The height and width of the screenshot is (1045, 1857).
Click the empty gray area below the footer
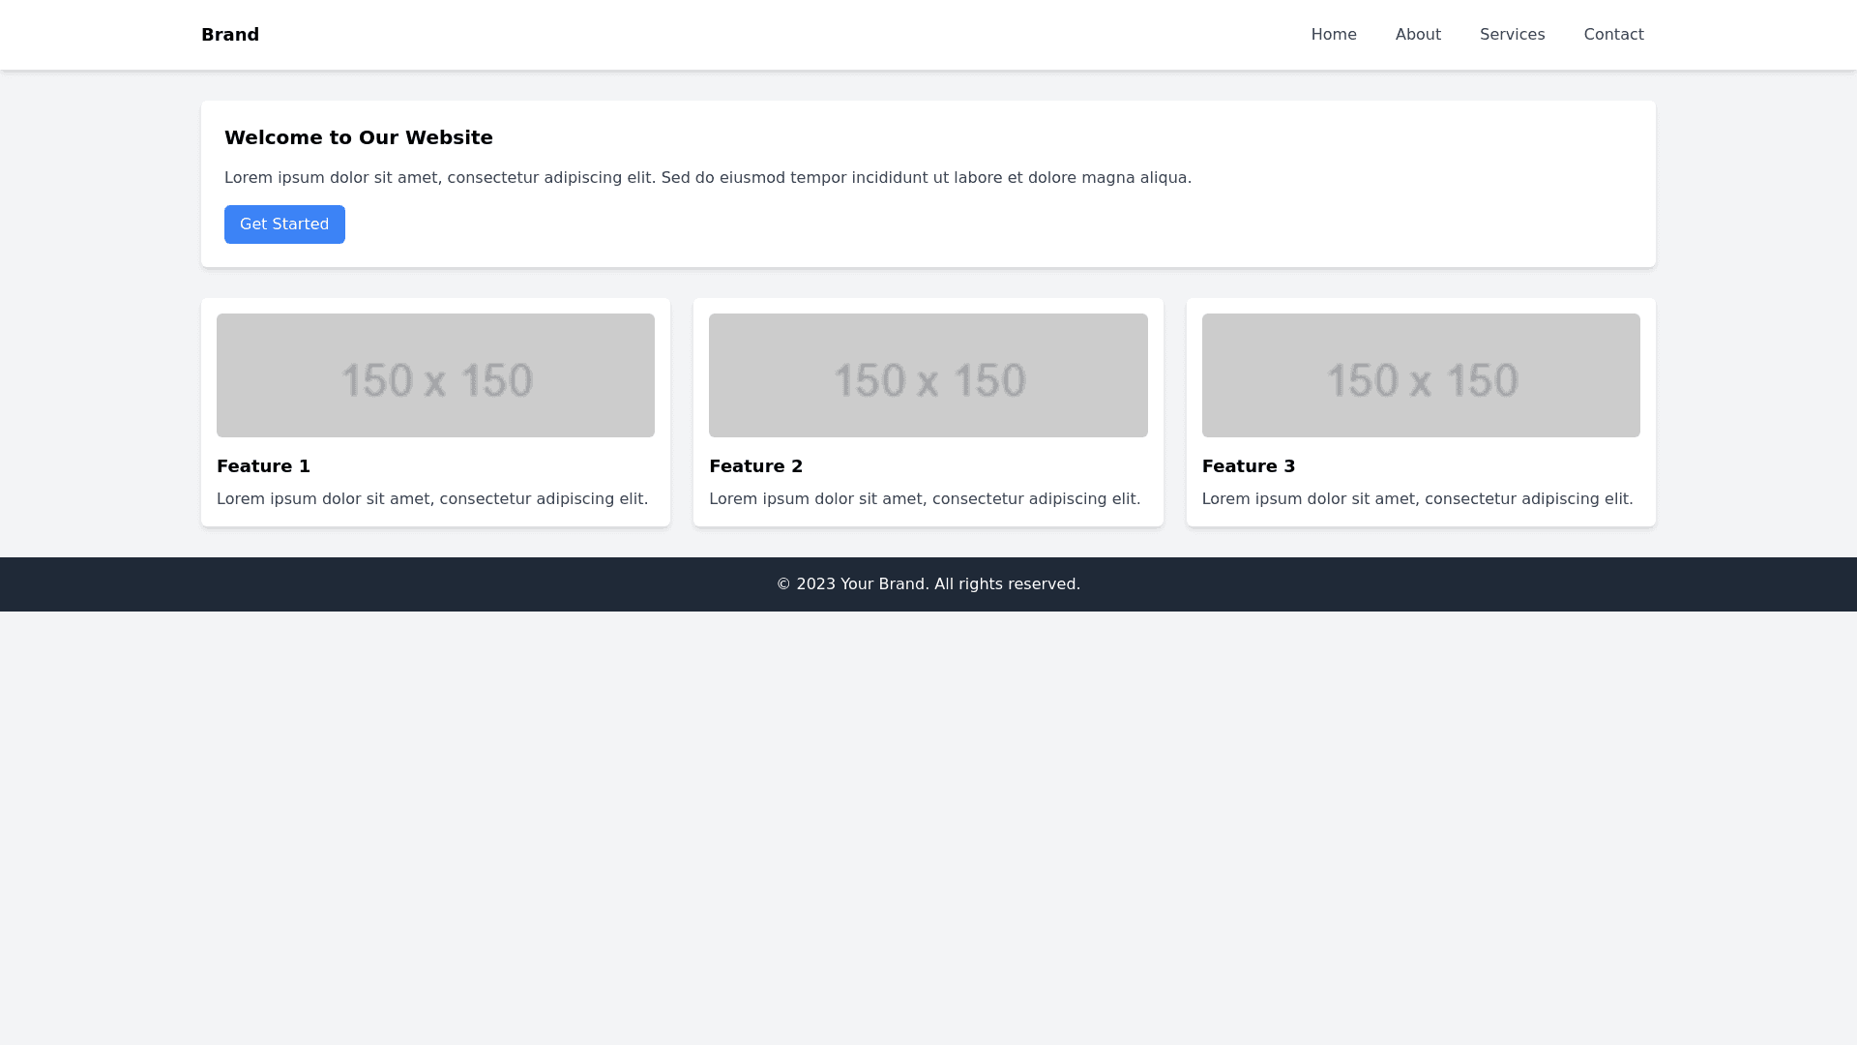tap(928, 822)
